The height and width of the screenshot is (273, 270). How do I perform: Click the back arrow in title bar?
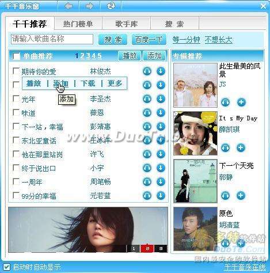coord(69,6)
